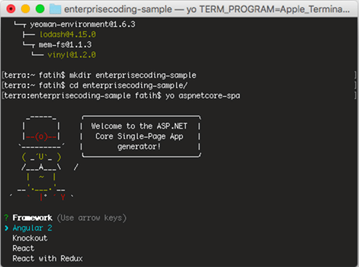Pick the React framework option

tap(23, 248)
